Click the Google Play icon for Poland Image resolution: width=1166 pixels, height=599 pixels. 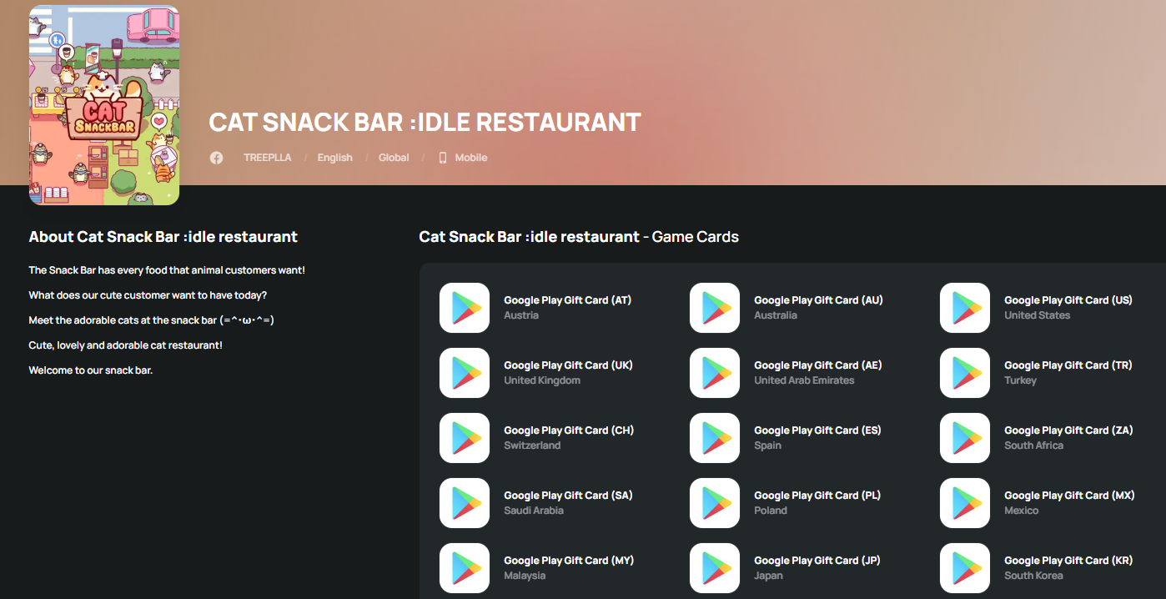(715, 503)
